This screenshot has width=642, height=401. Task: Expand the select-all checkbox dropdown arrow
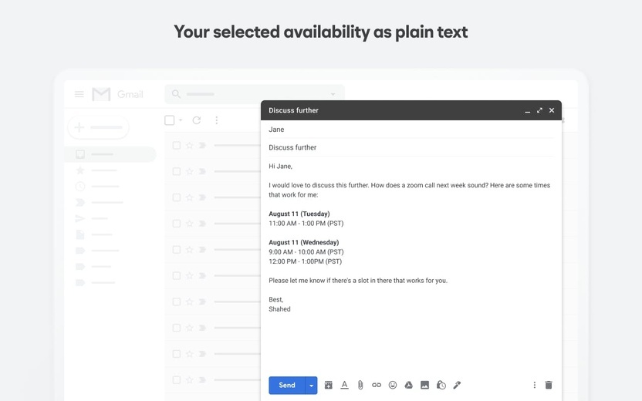181,120
